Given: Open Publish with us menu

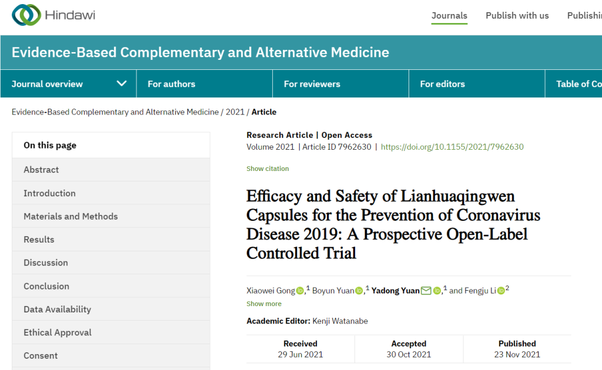Looking at the screenshot, I should pos(517,16).
